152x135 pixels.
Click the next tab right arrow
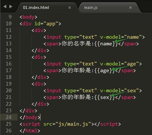tap(11, 6)
